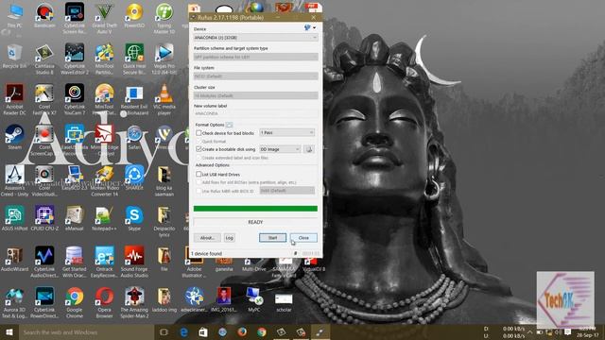The width and height of the screenshot is (605, 340).
Task: Click the New volume label field
Action: point(255,113)
